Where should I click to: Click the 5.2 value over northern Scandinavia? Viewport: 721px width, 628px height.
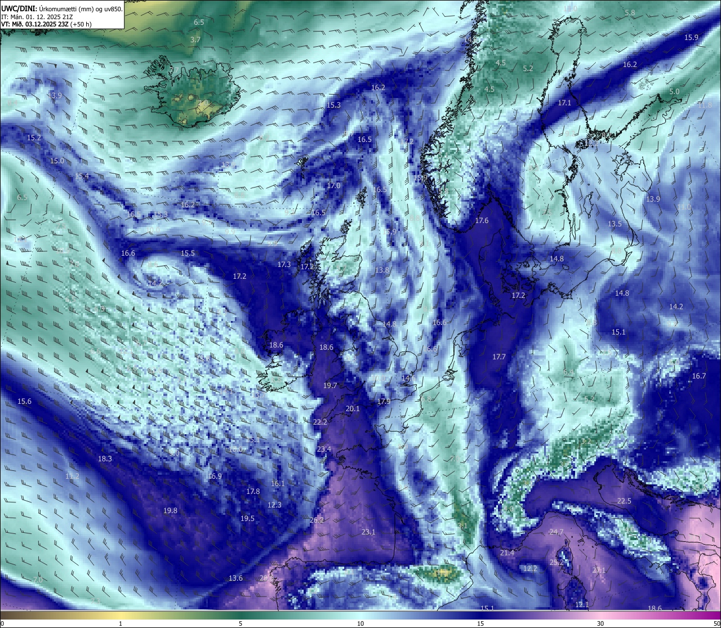click(528, 68)
